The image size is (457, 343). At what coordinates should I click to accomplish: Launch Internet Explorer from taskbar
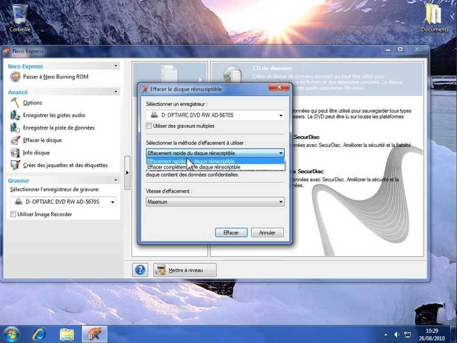[x=39, y=334]
